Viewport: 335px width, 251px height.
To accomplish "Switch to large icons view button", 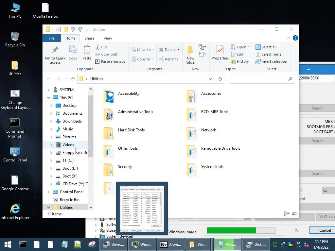I will click(294, 214).
